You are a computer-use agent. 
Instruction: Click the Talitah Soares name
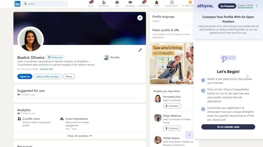click(x=171, y=138)
